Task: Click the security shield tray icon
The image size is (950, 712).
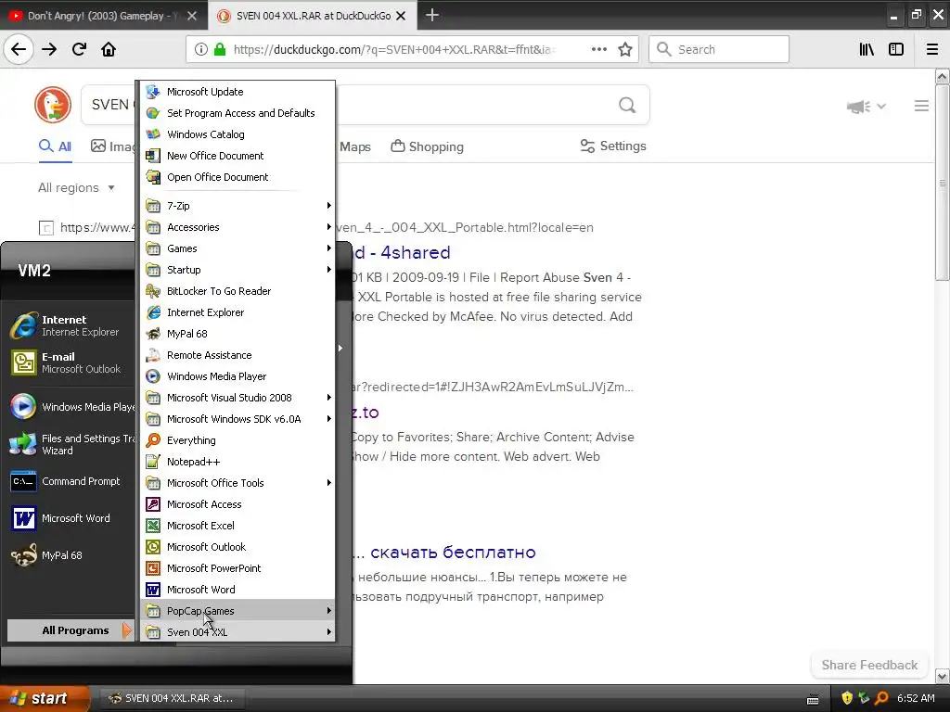Action: click(x=847, y=698)
